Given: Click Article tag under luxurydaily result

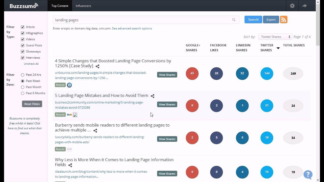Looking at the screenshot, I should coord(60,149).
